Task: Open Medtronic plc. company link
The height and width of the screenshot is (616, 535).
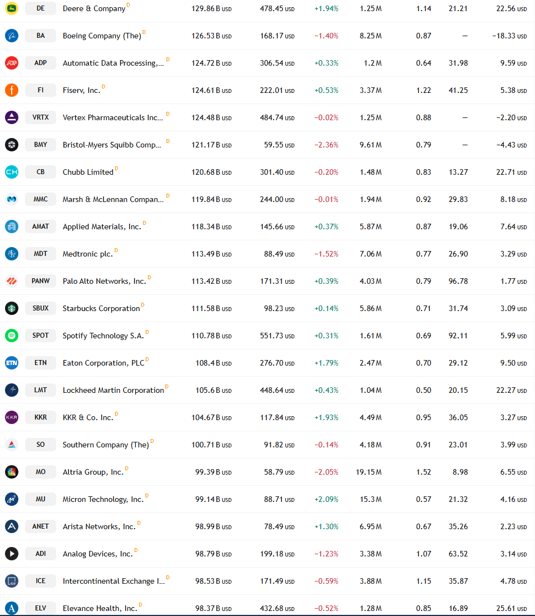Action: coord(87,254)
